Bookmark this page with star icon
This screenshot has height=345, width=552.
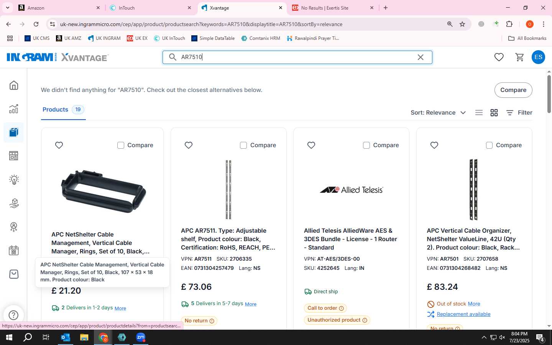(x=462, y=24)
